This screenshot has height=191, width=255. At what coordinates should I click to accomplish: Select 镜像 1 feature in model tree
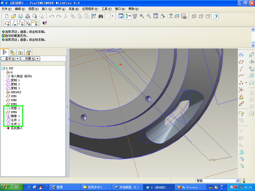point(15,116)
